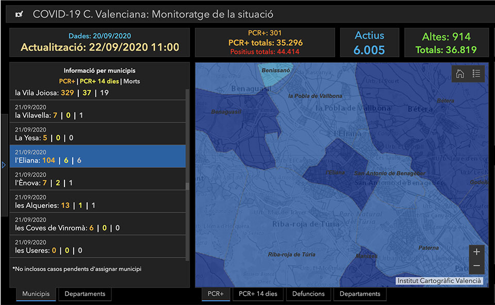Zoom out with the minus button
Screen dimensions: 495x305
tap(476, 266)
